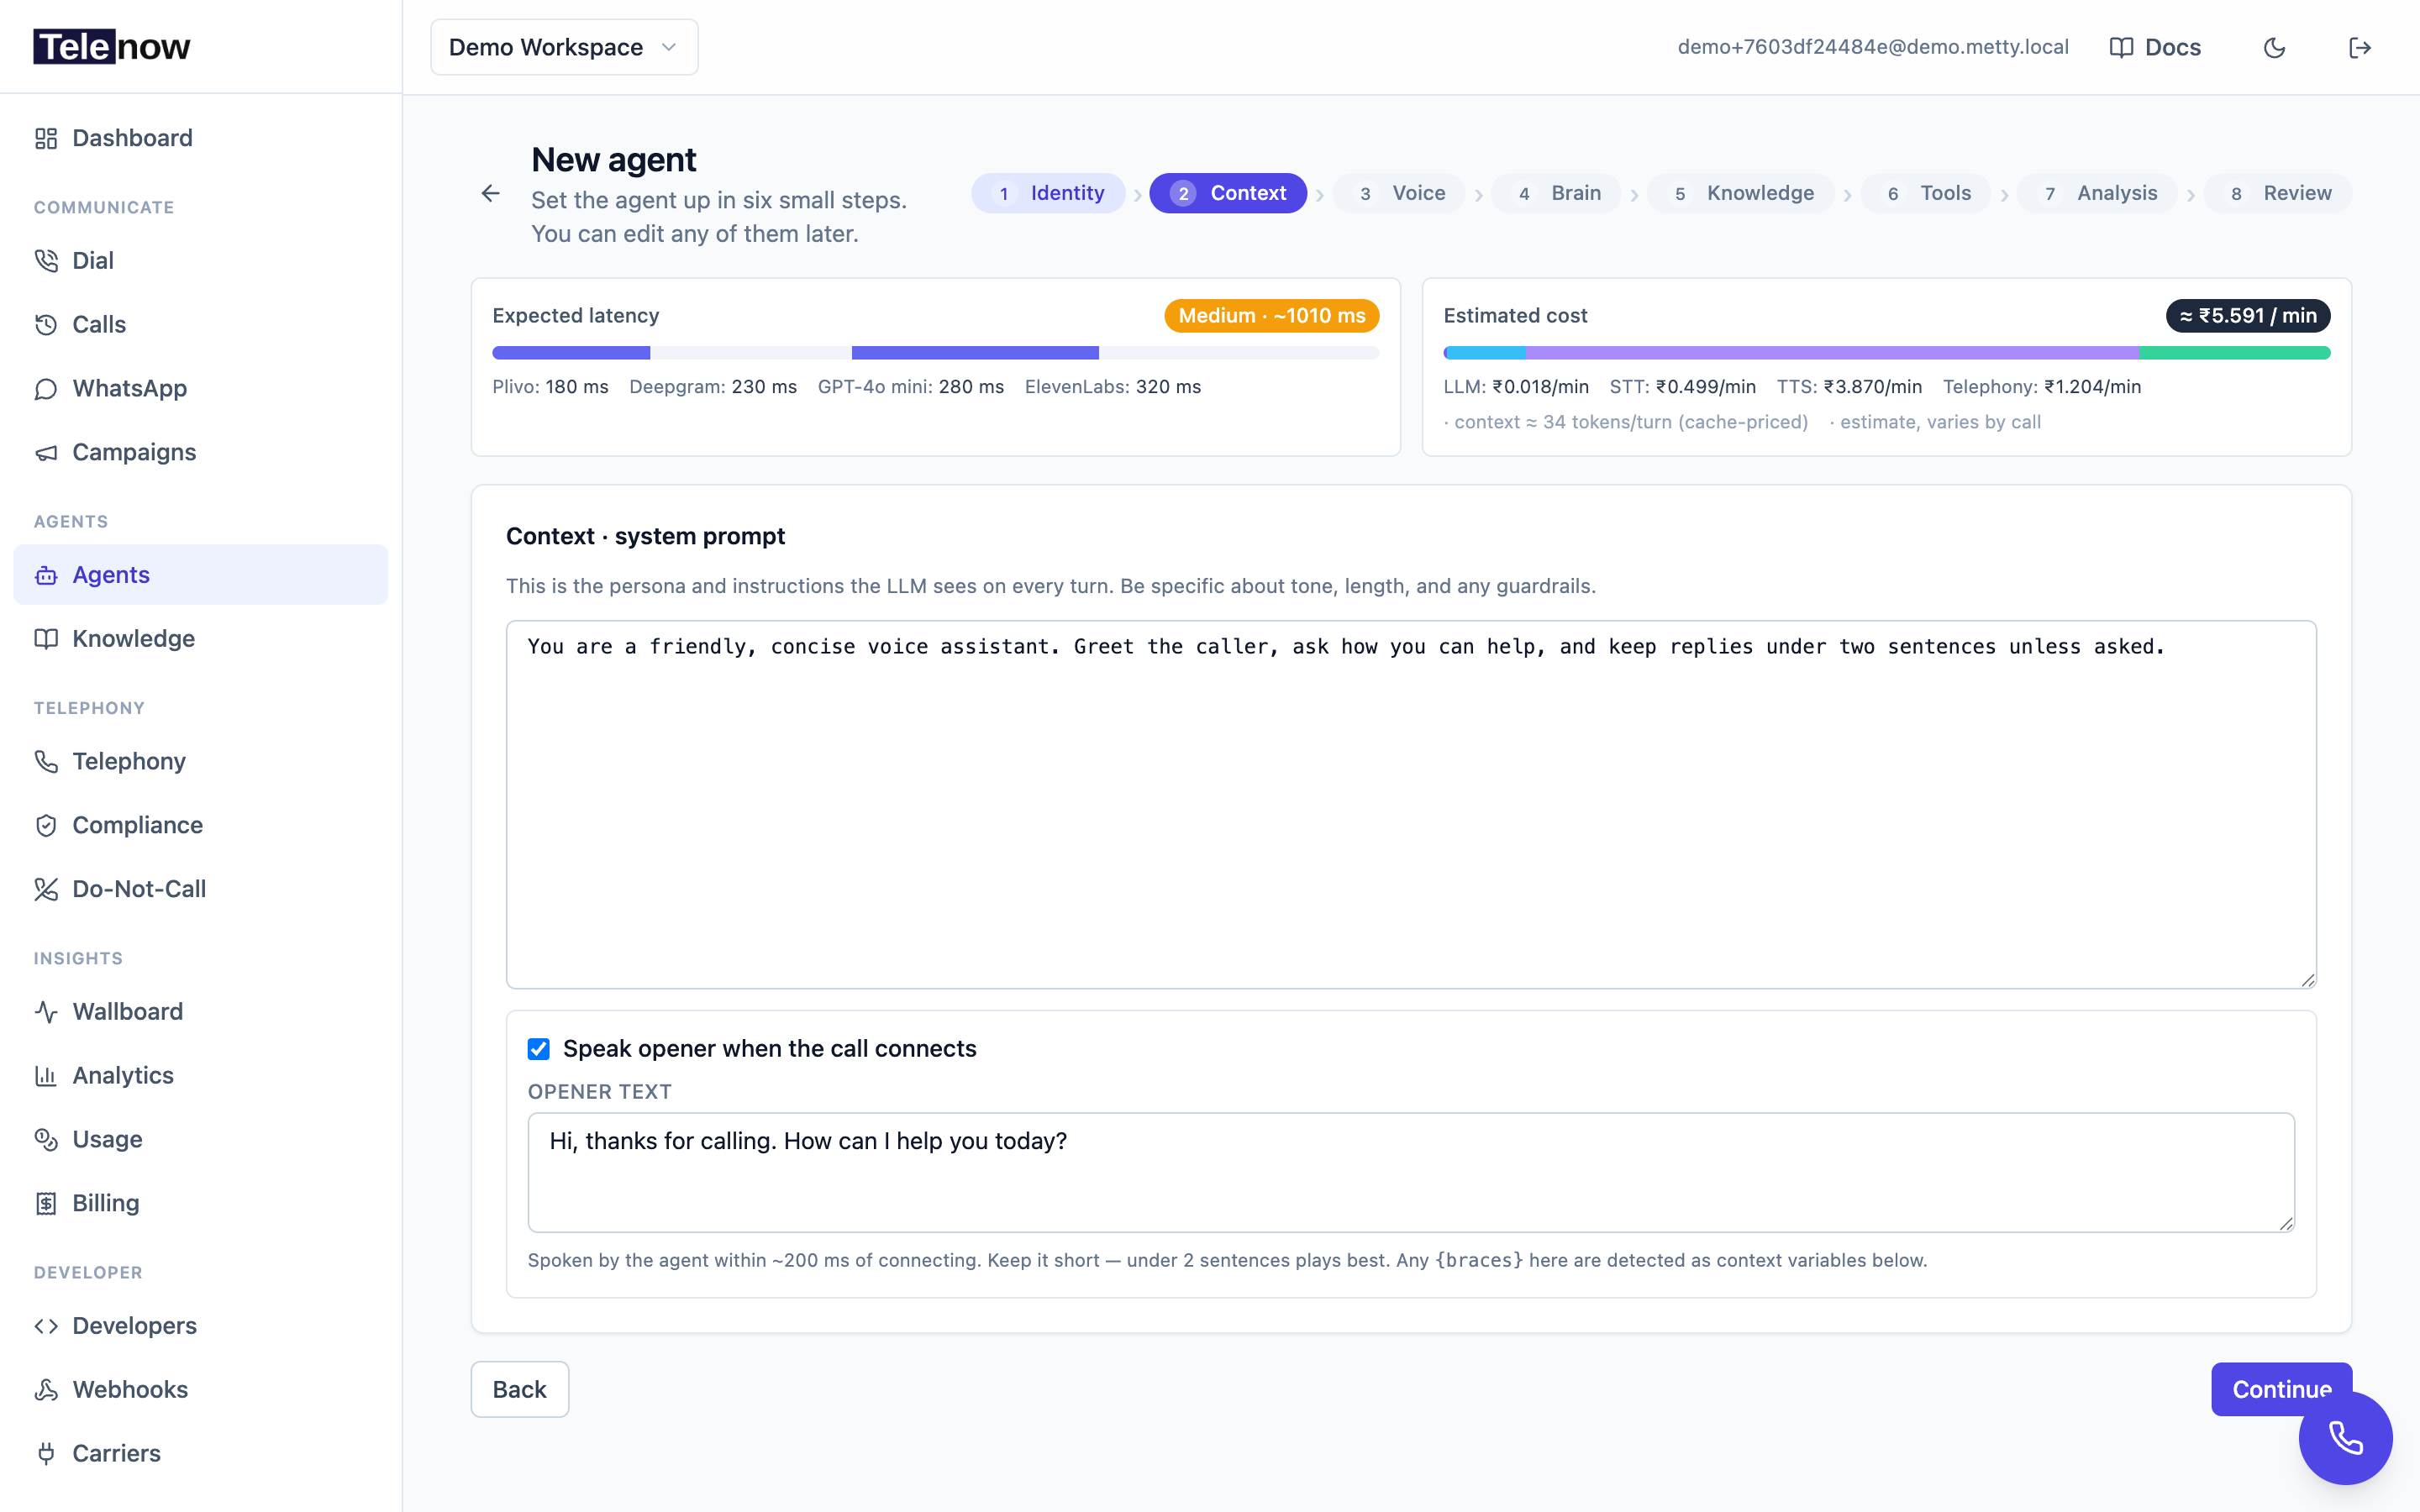Open the Usage coins icon
2420x1512 pixels.
coord(46,1140)
